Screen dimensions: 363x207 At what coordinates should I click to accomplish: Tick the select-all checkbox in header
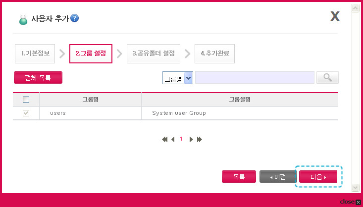pyautogui.click(x=26, y=100)
